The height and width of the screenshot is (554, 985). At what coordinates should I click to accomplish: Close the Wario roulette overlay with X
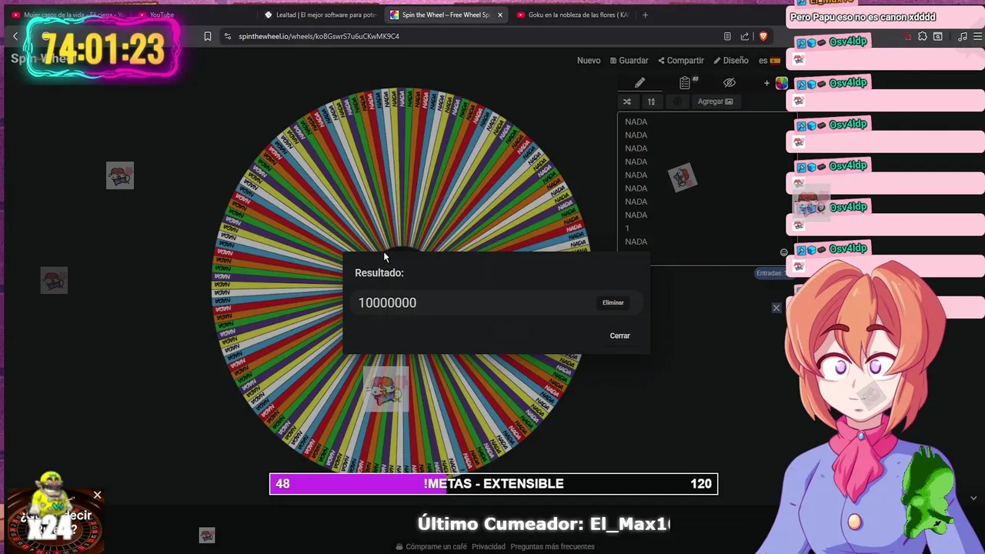[x=97, y=496]
